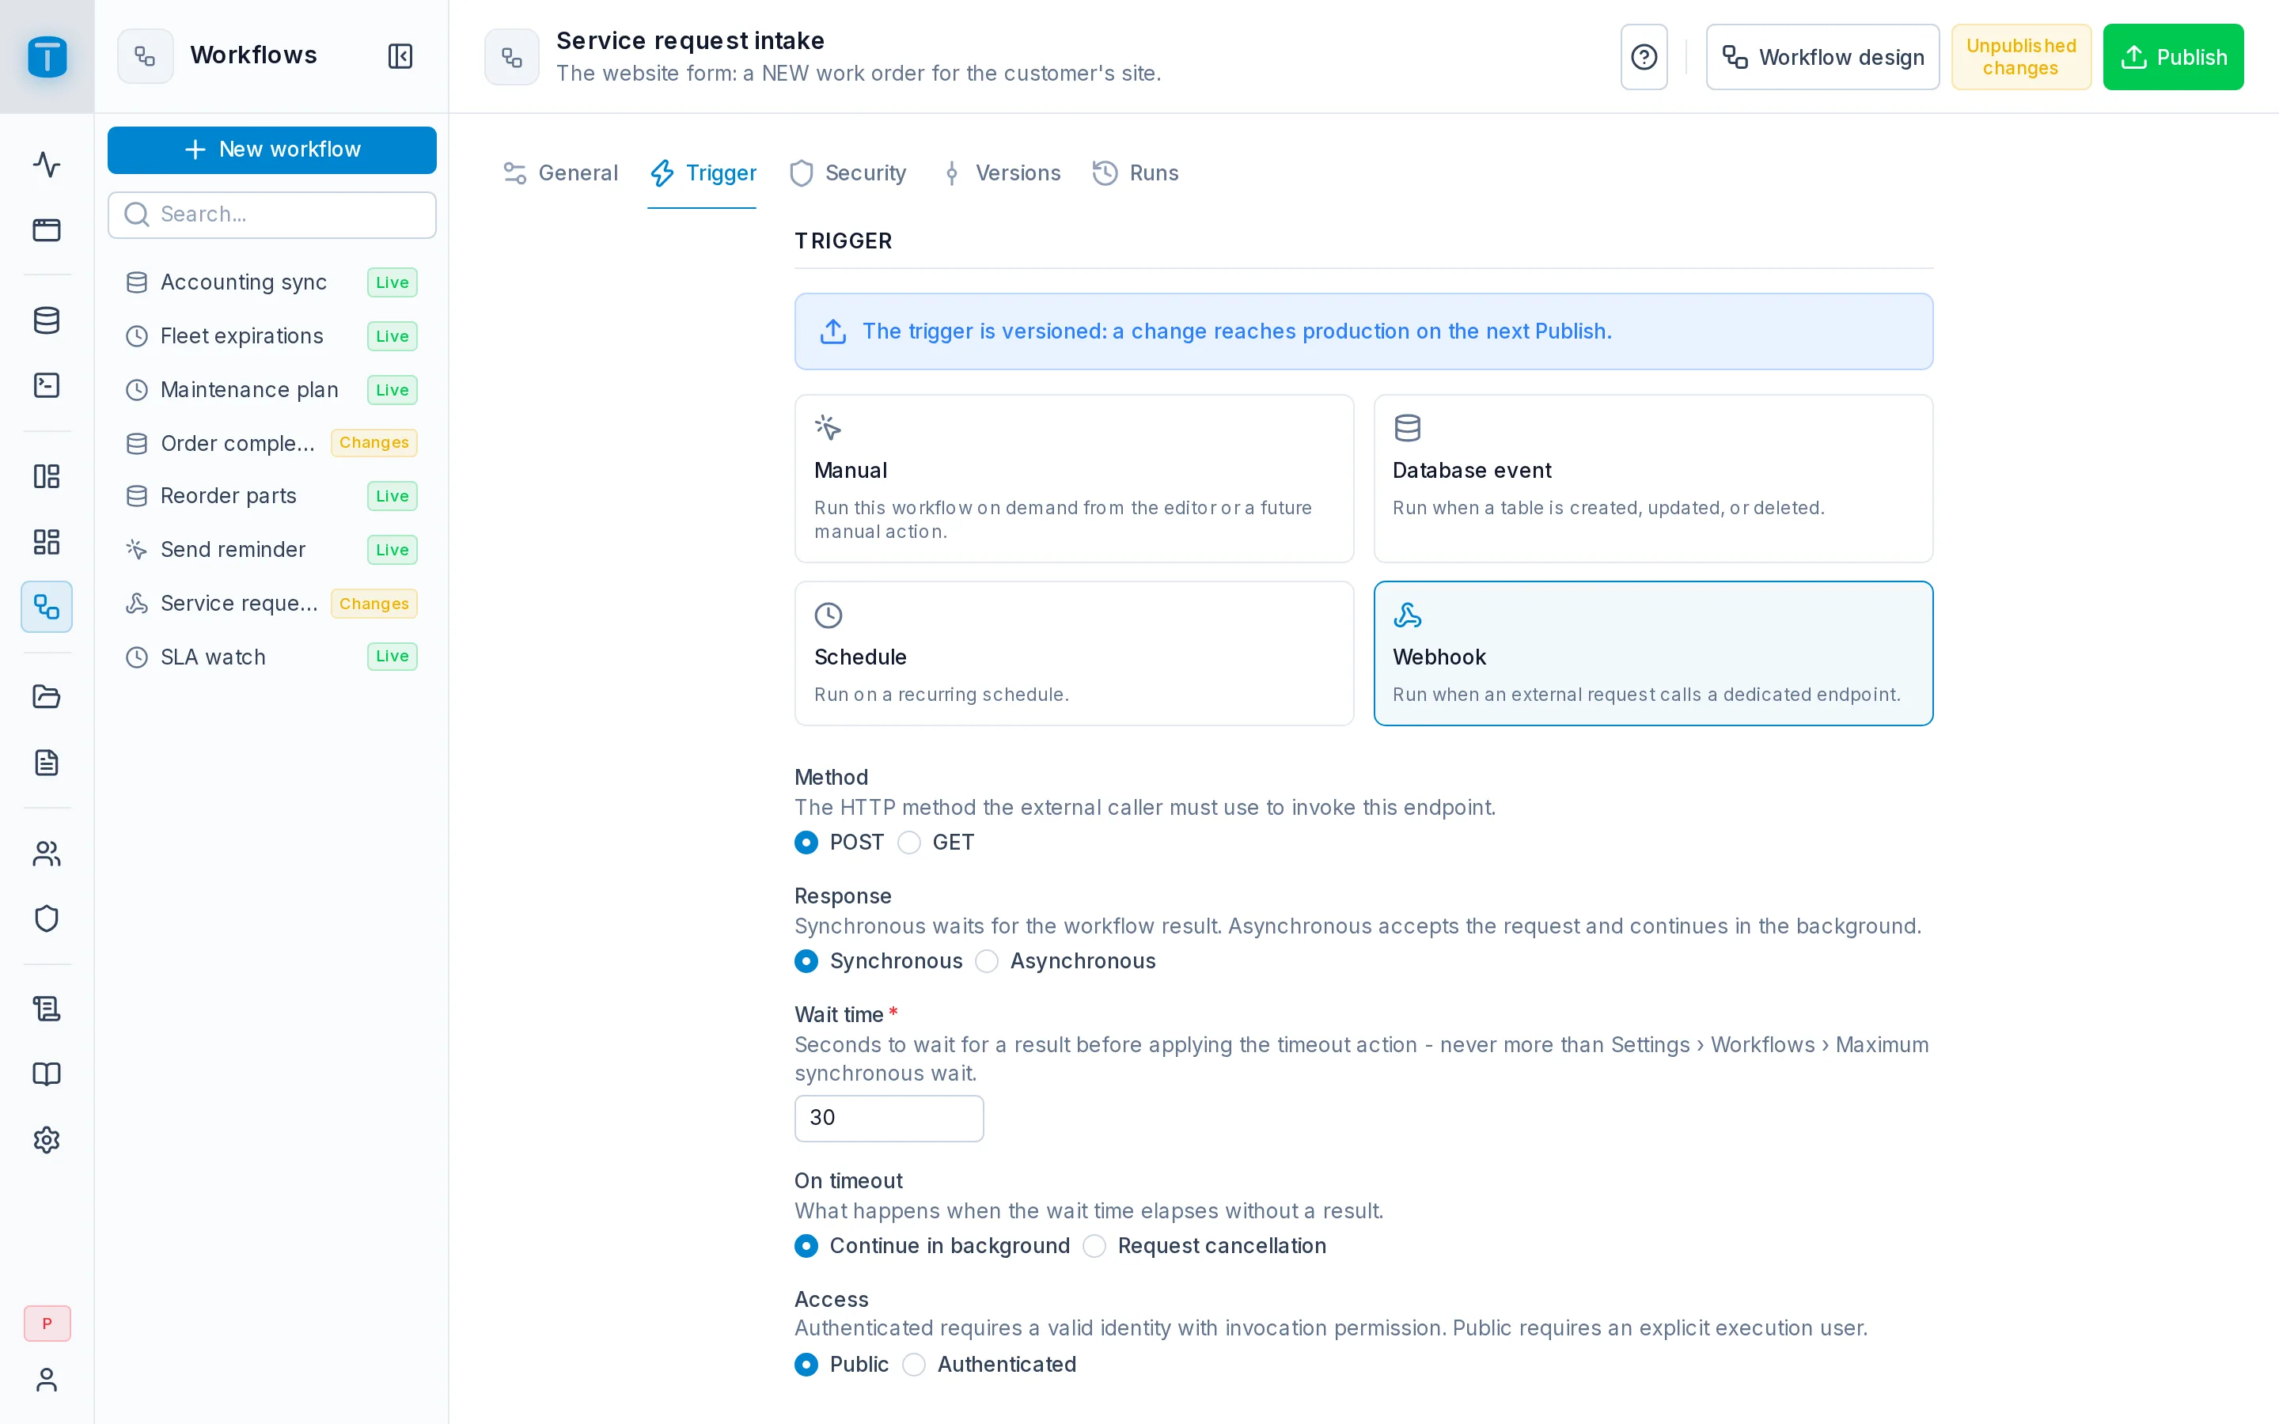2279x1424 pixels.
Task: Choose the Database event trigger card
Action: [1653, 479]
